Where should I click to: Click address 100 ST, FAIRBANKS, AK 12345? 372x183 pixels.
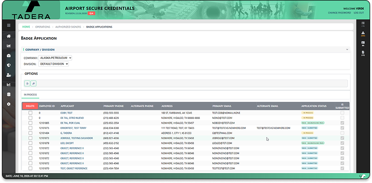click(x=177, y=113)
